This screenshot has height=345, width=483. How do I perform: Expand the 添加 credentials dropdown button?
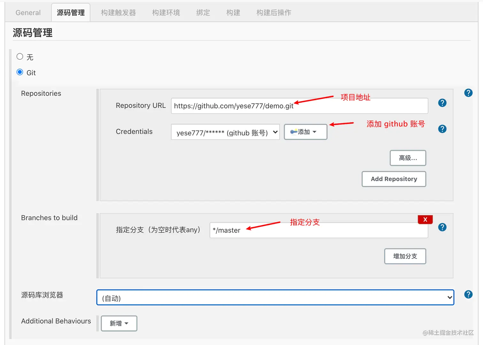point(305,132)
